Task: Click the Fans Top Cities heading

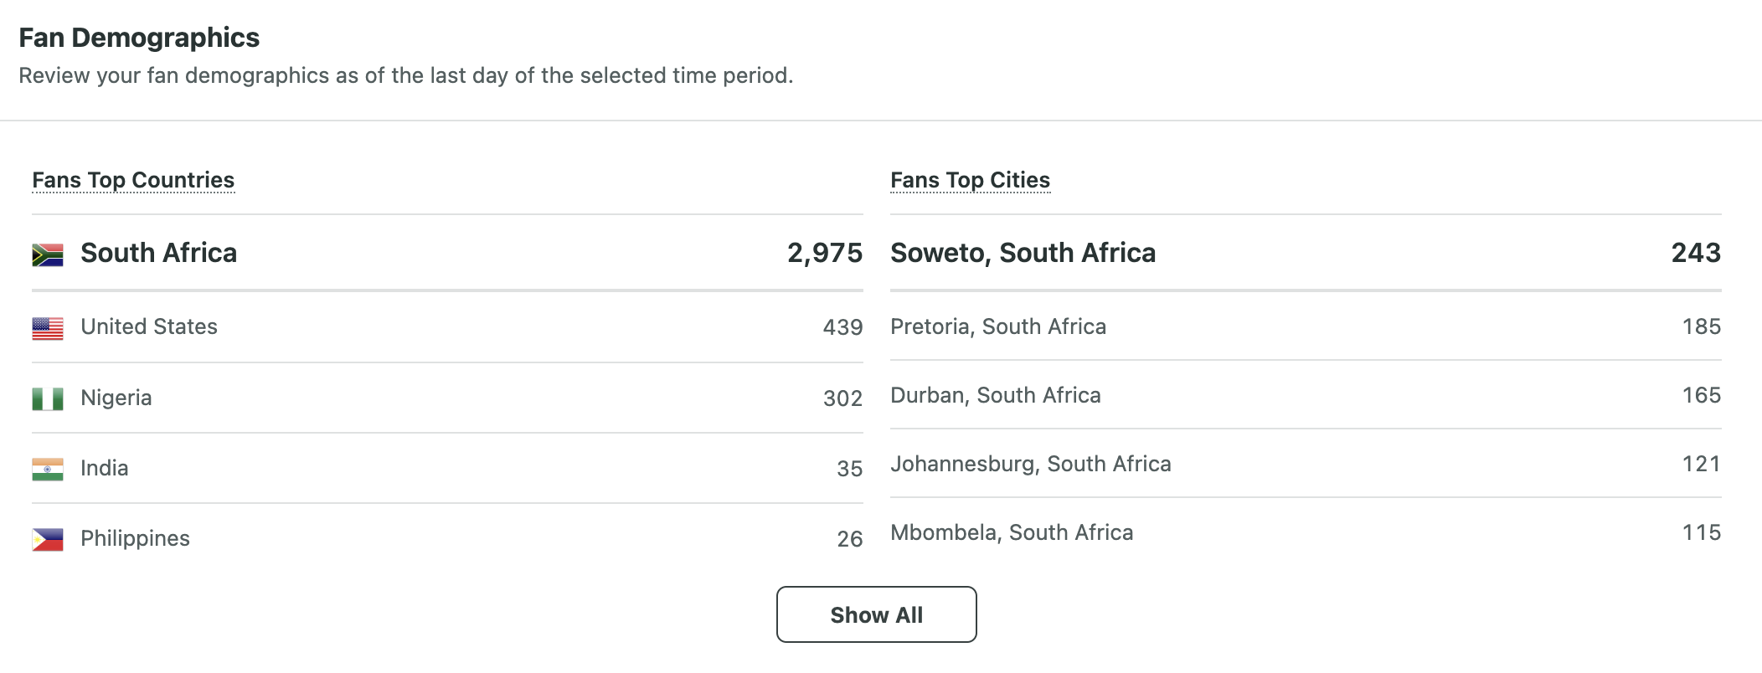Action: click(x=970, y=180)
